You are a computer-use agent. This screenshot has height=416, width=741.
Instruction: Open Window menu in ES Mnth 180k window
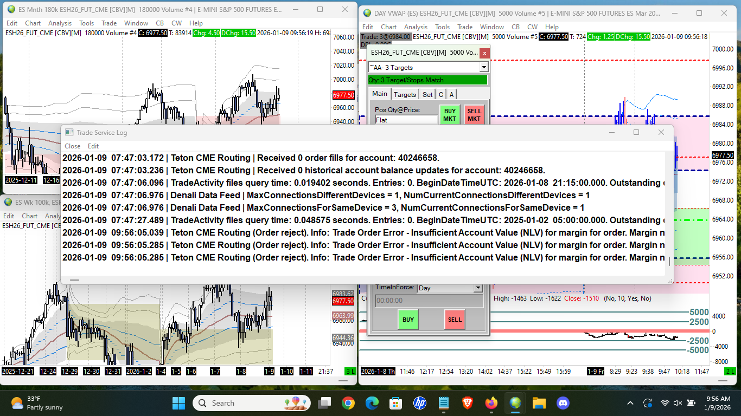pos(136,23)
